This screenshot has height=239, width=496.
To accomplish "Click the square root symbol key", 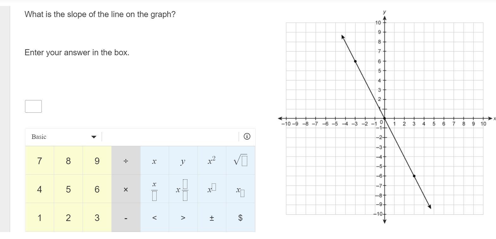I will point(241,161).
